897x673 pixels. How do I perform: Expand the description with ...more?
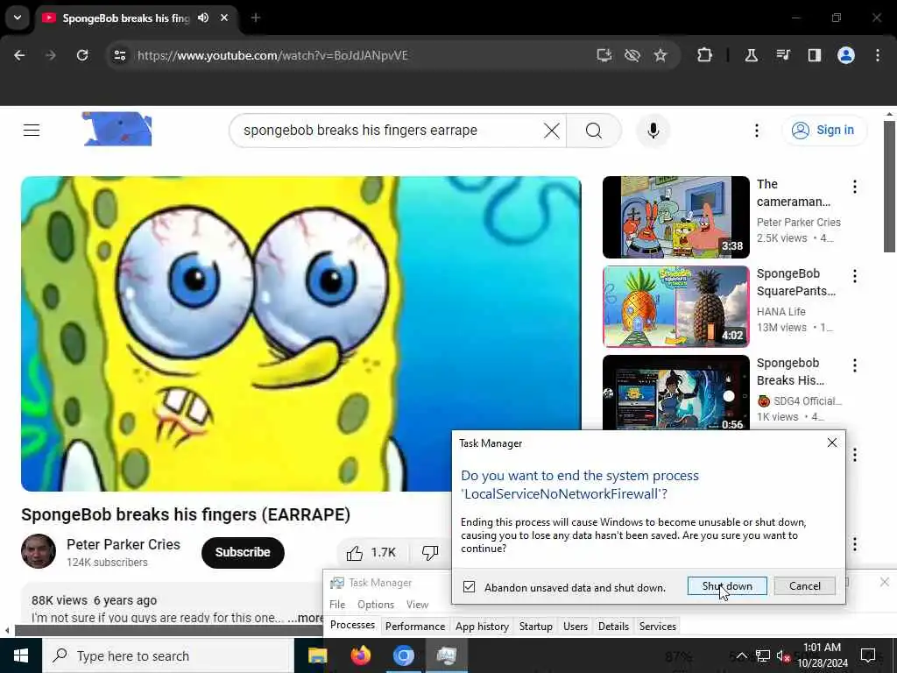307,618
